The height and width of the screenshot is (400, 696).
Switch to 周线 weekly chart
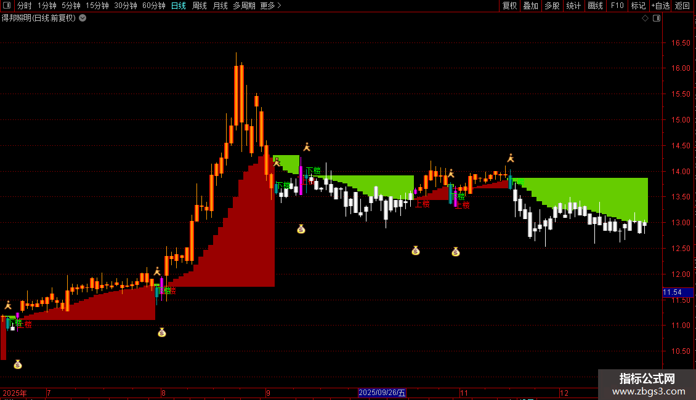pos(200,6)
